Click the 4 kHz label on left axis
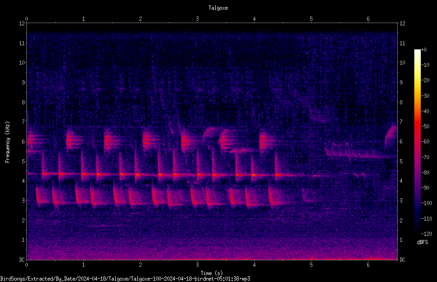The image size is (437, 282). coord(24,181)
